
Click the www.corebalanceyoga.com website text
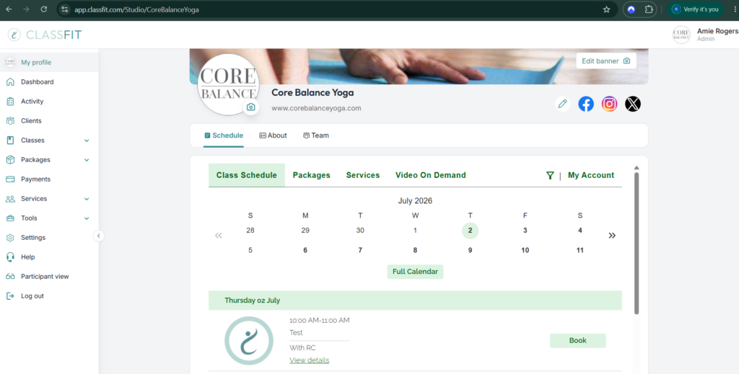(316, 108)
